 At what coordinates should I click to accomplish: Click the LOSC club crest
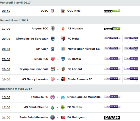point(52,11)
